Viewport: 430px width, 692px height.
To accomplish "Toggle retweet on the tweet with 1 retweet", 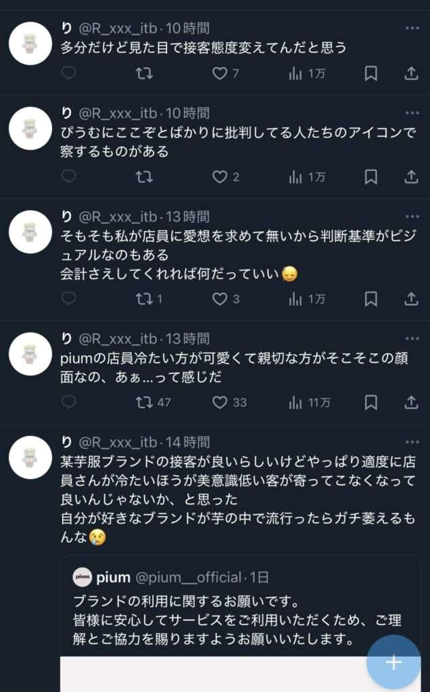I will click(x=143, y=298).
